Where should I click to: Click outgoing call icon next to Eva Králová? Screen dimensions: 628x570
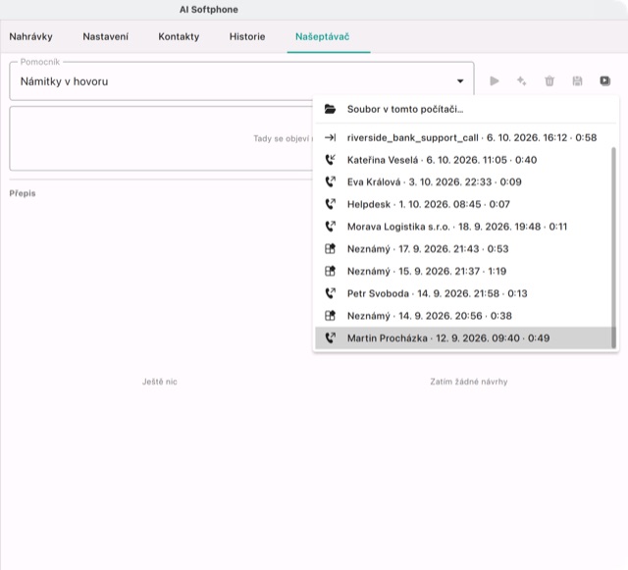click(330, 181)
